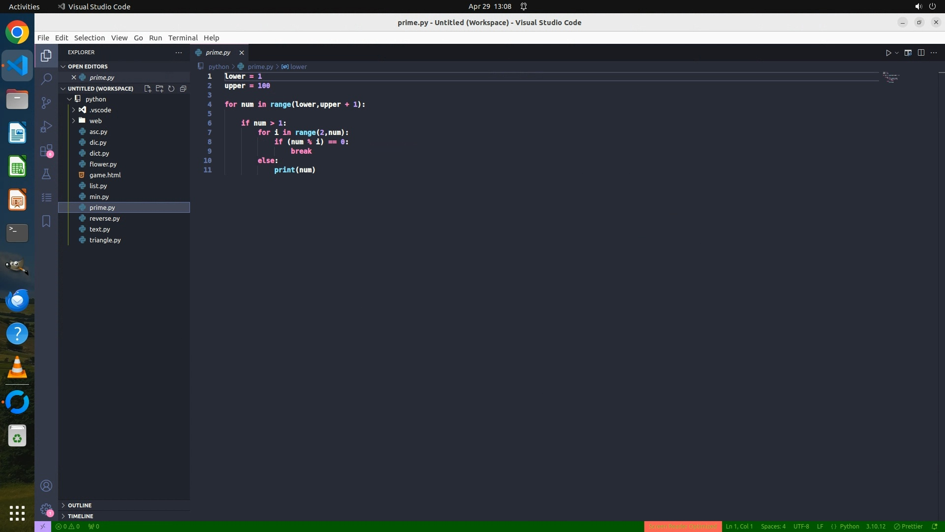Toggle Screen Reader Optimized status item
945x532 pixels.
682,526
